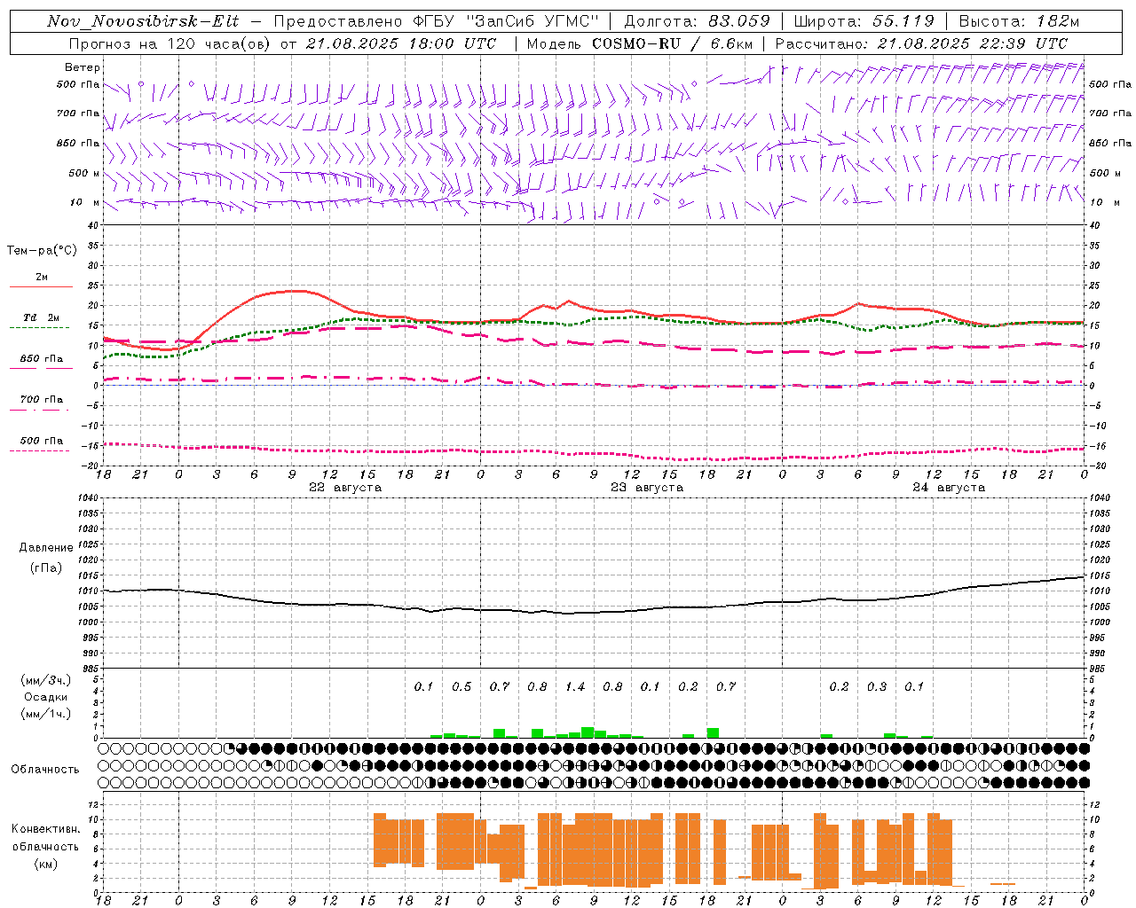Image resolution: width=1136 pixels, height=908 pixels.
Task: Click the Облачность cloud cover label
Action: pyautogui.click(x=45, y=770)
